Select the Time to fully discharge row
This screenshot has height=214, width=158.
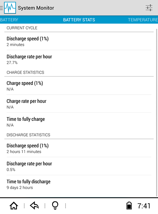[79, 184]
